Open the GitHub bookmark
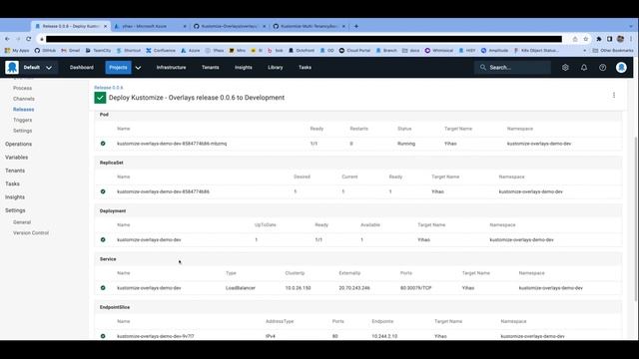 (45, 51)
